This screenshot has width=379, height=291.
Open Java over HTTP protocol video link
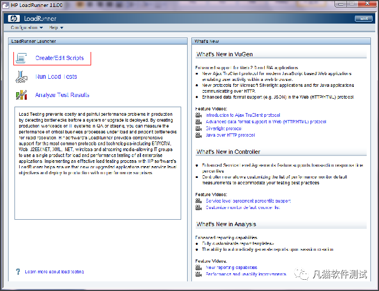pyautogui.click(x=230, y=135)
